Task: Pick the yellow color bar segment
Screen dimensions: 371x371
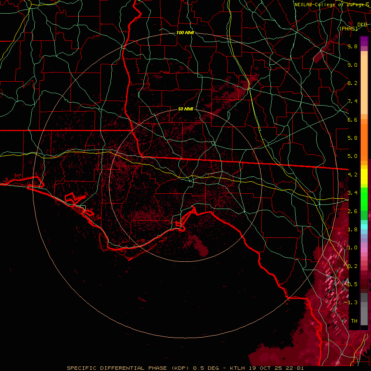Action: tap(364, 176)
